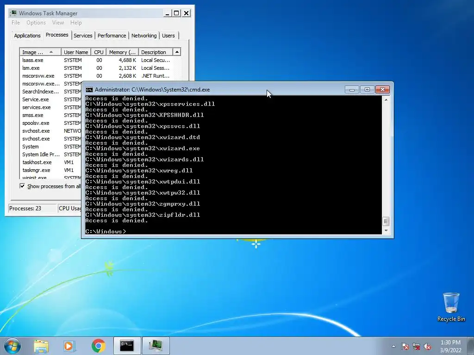Image resolution: width=474 pixels, height=355 pixels.
Task: Close the cmd.exe window
Action: [x=382, y=90]
